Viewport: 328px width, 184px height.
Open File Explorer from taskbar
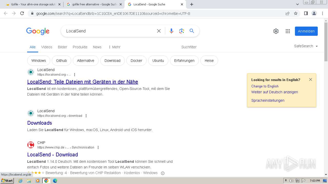(29, 181)
